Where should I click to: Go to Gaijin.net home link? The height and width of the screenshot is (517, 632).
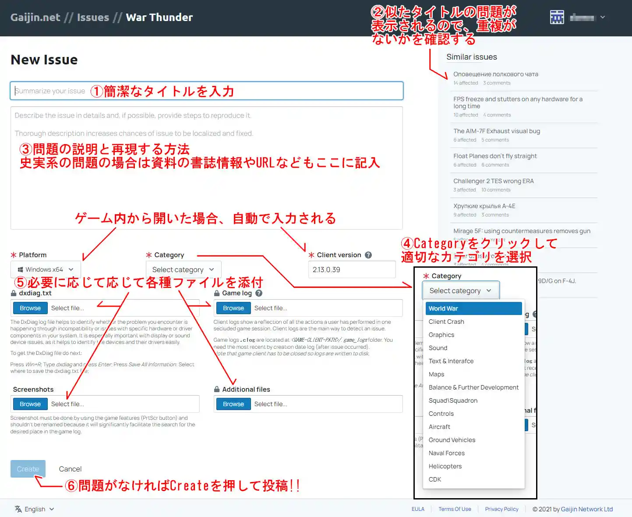(x=35, y=18)
